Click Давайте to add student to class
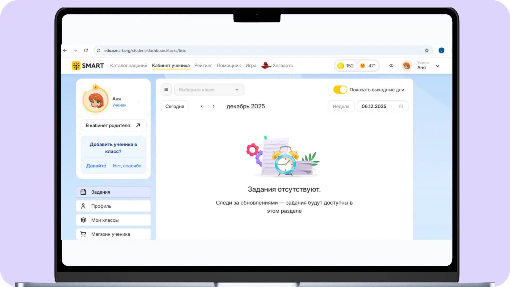This screenshot has width=510, height=287. tap(96, 166)
